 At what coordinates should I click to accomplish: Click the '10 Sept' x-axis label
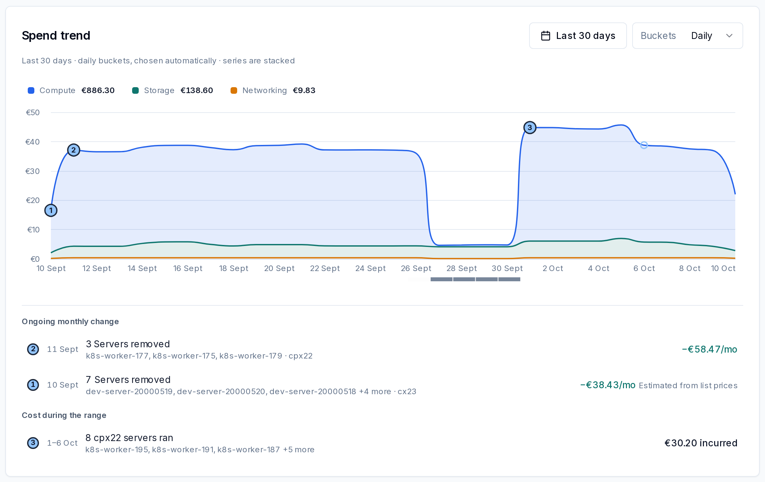(51, 268)
